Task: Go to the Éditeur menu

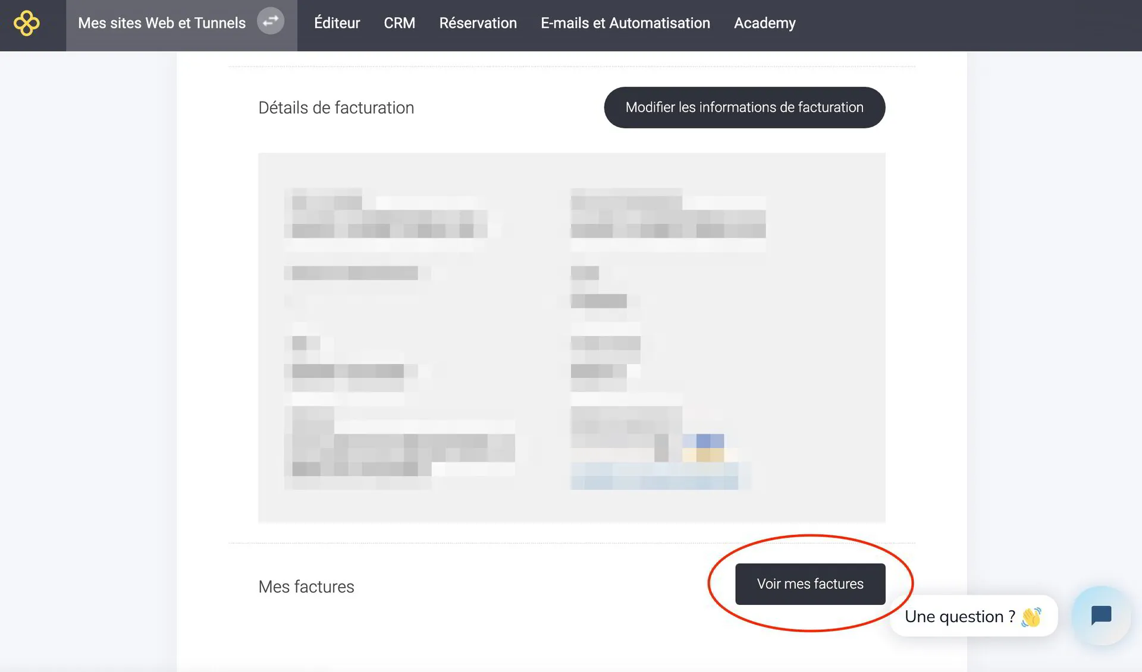Action: pos(337,23)
